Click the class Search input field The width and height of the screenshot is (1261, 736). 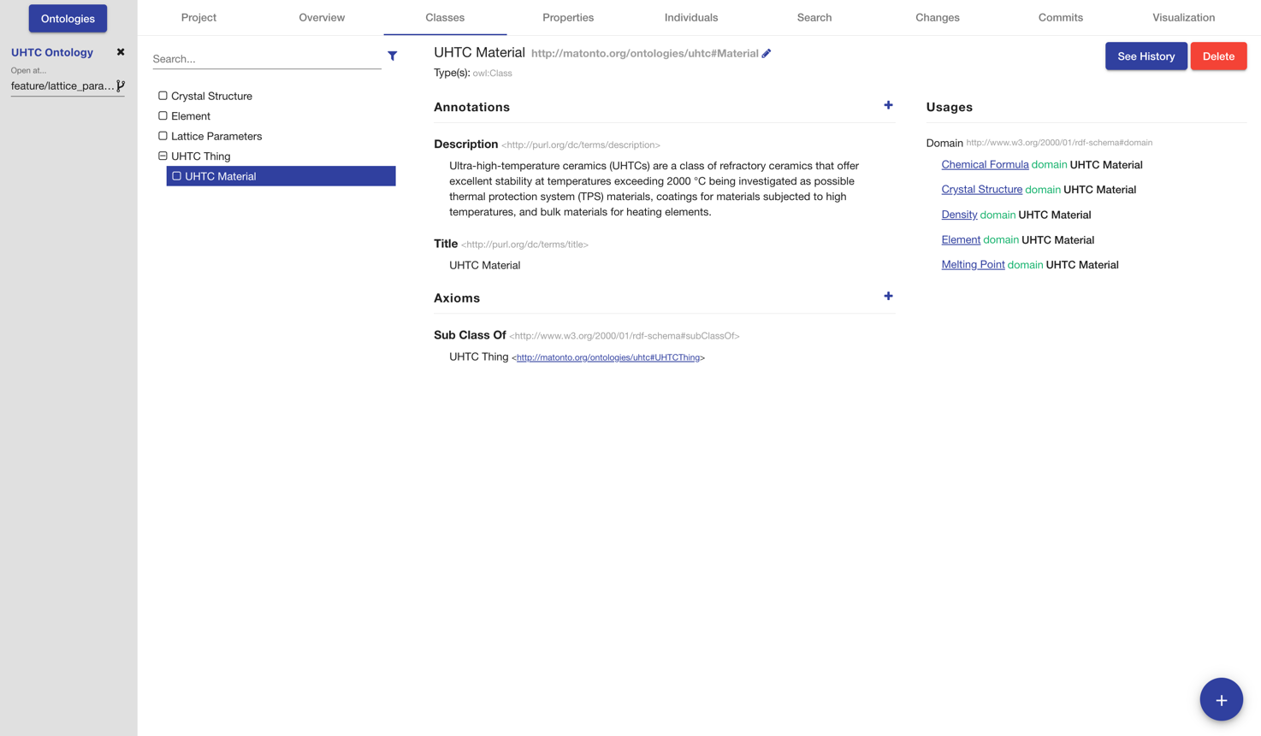pyautogui.click(x=266, y=59)
